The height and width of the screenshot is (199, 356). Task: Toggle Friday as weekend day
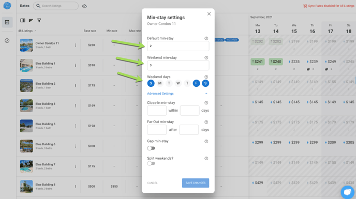[197, 83]
